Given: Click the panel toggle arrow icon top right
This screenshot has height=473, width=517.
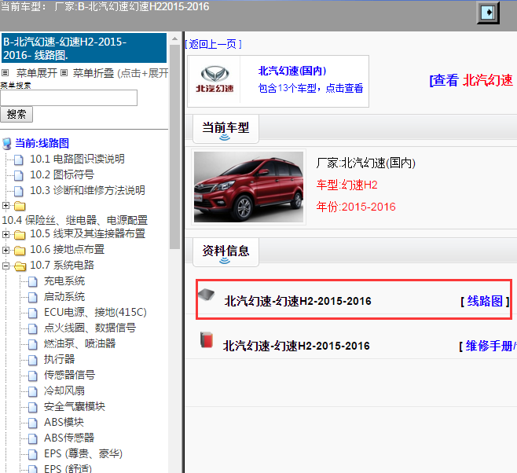Looking at the screenshot, I should (x=488, y=13).
